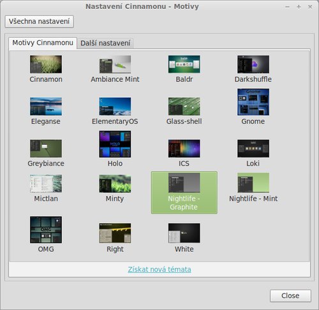This screenshot has width=319, height=310.
Task: Click the "Mictlan" name label
Action: click(x=46, y=199)
